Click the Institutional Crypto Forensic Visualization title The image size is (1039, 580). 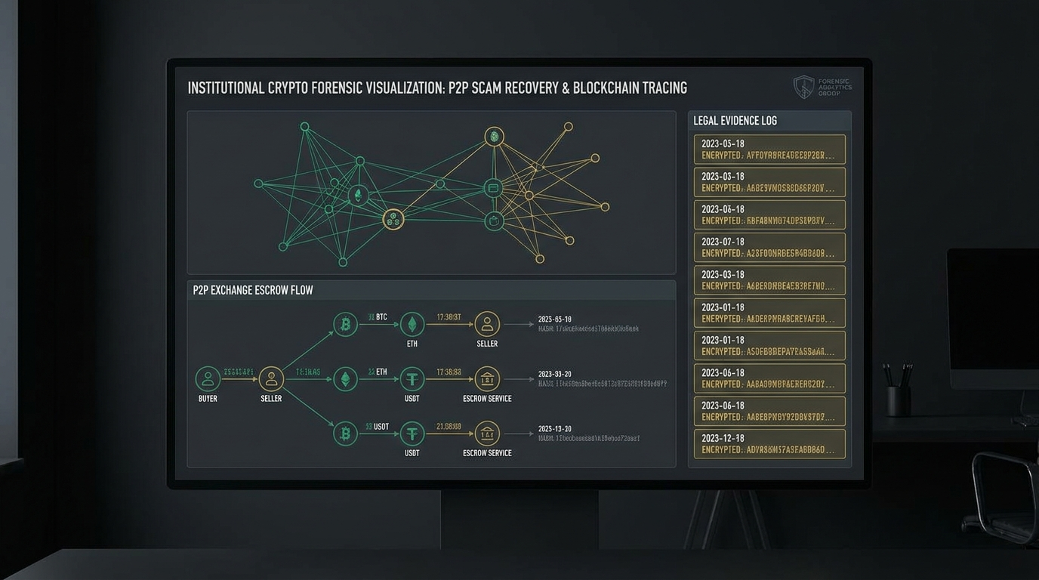437,88
